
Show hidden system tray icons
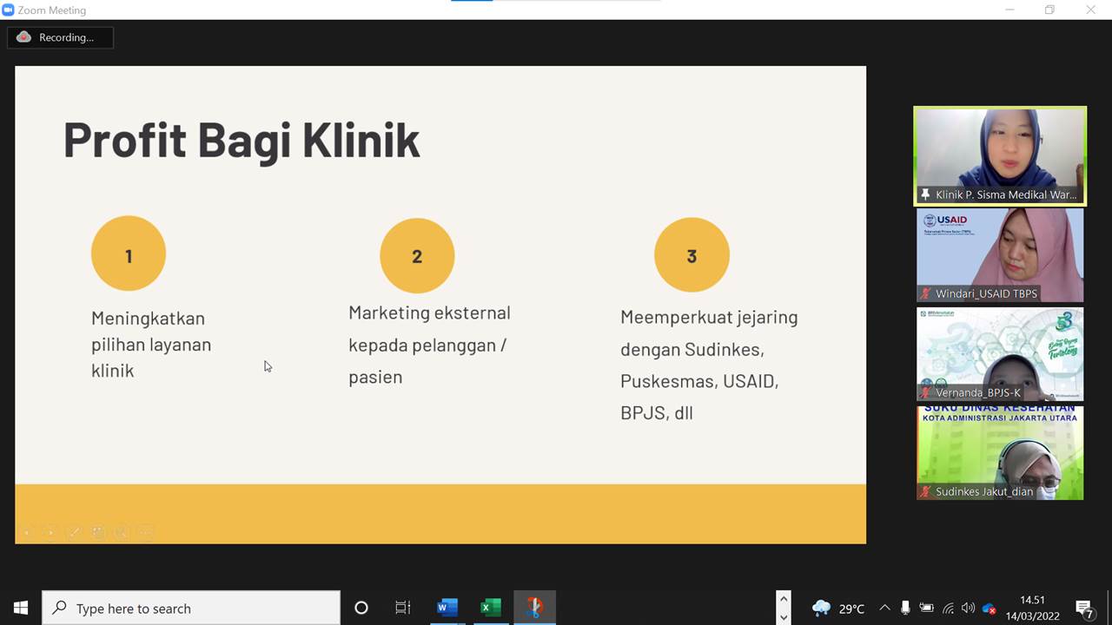[884, 609]
